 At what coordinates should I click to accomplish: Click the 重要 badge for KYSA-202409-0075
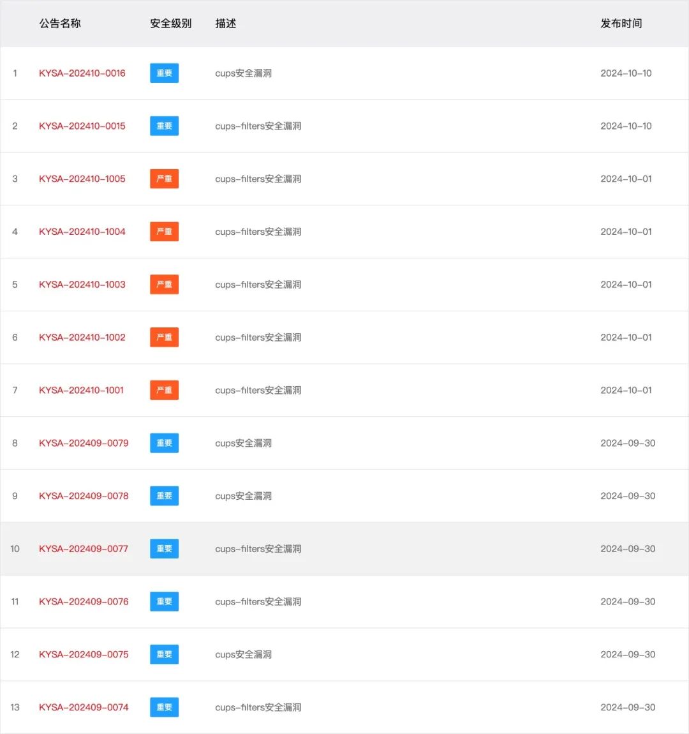[x=164, y=654]
